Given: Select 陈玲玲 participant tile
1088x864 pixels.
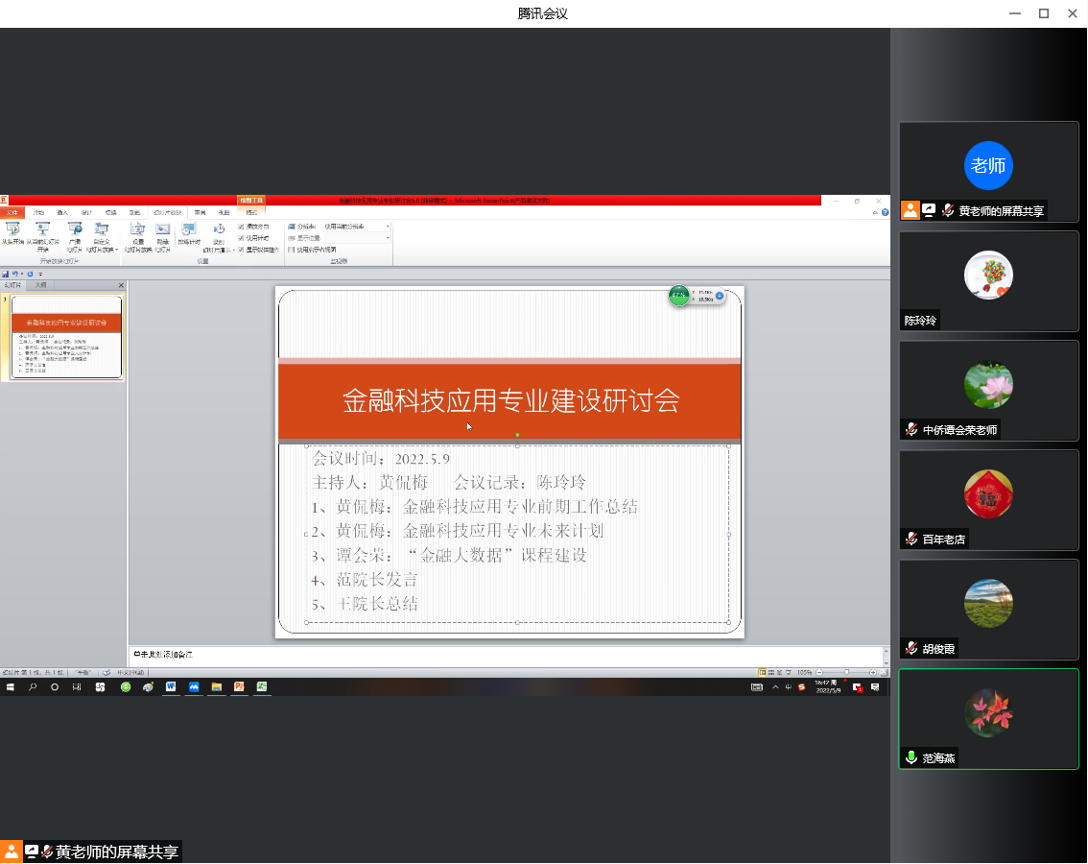Looking at the screenshot, I should coord(988,280).
